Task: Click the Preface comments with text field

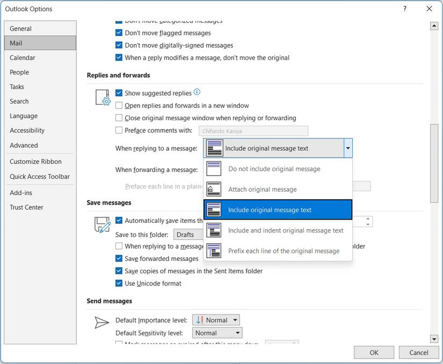Action: 253,131
